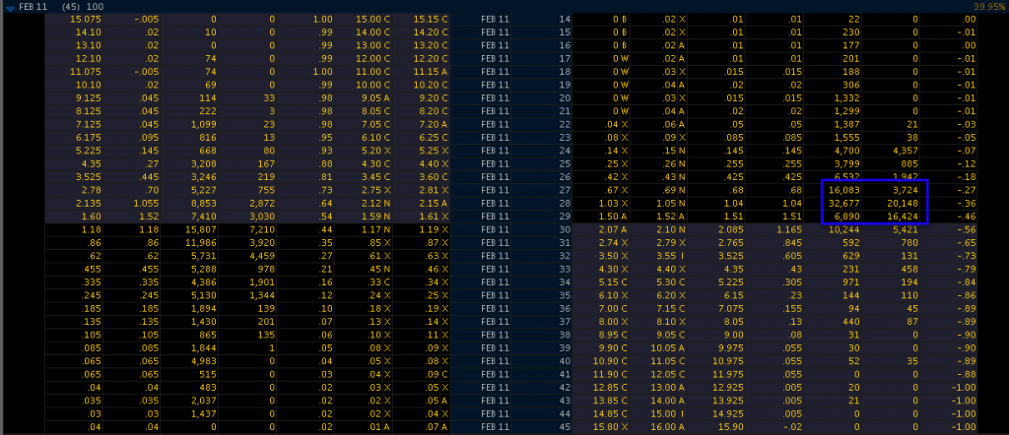Select the strike 30 cell
This screenshot has width=1009, height=435.
coord(565,229)
